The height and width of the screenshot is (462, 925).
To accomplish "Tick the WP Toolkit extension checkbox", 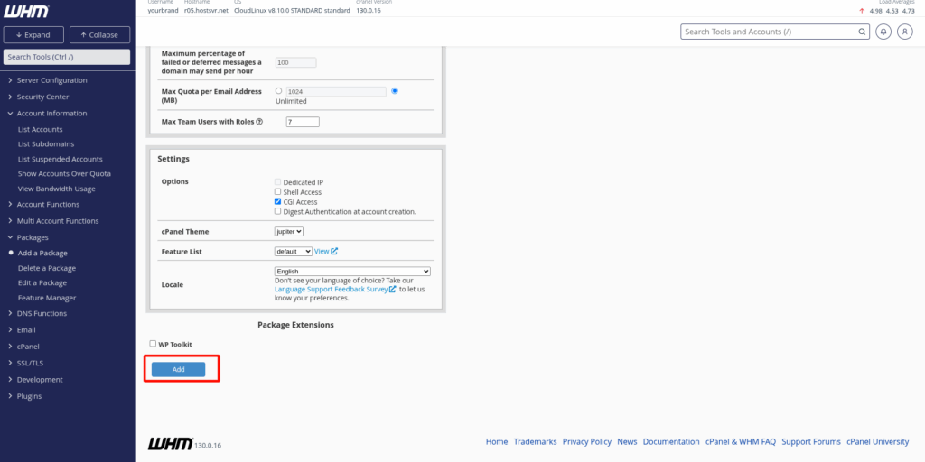I will pos(153,344).
